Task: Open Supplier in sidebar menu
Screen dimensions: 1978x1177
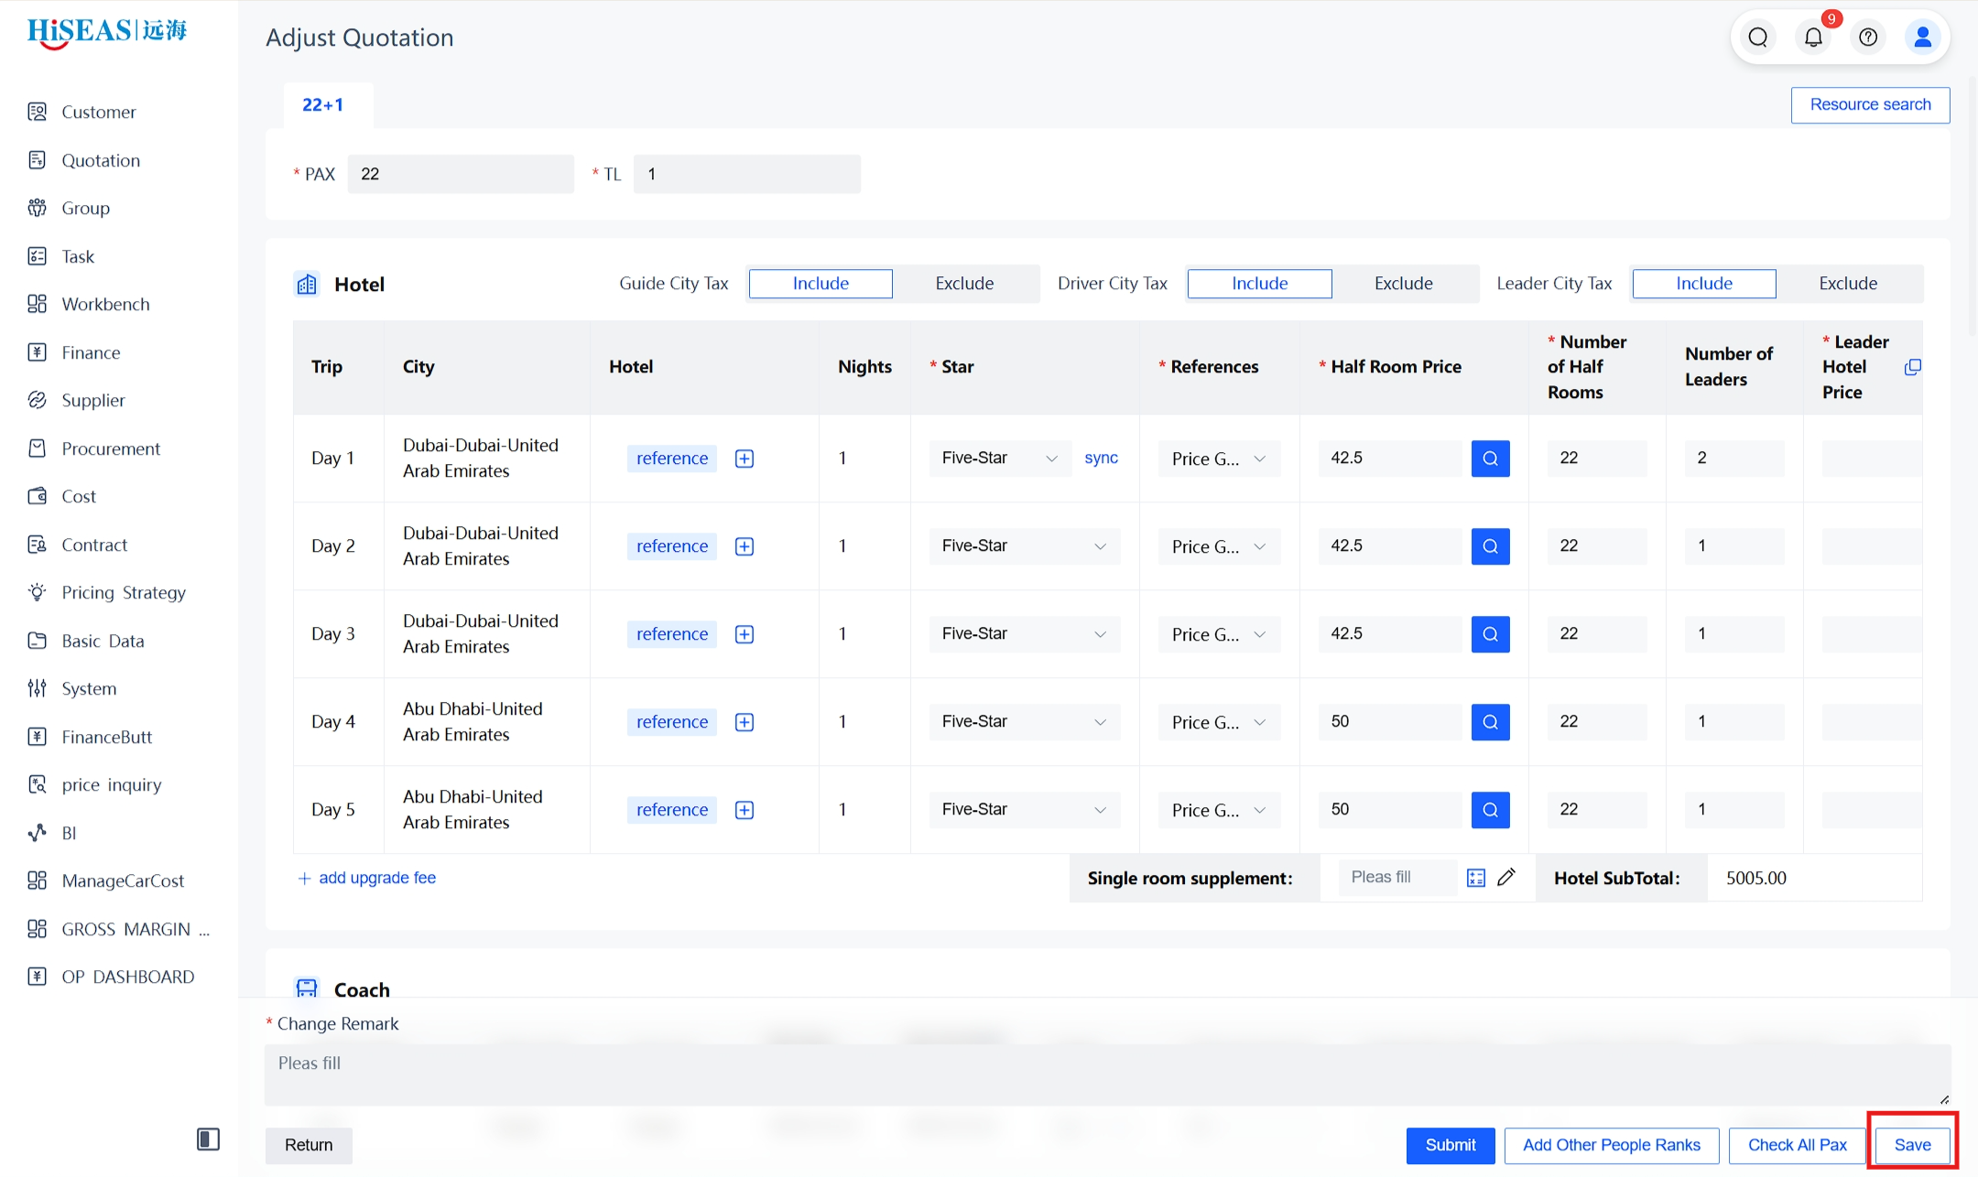Action: tap(92, 400)
